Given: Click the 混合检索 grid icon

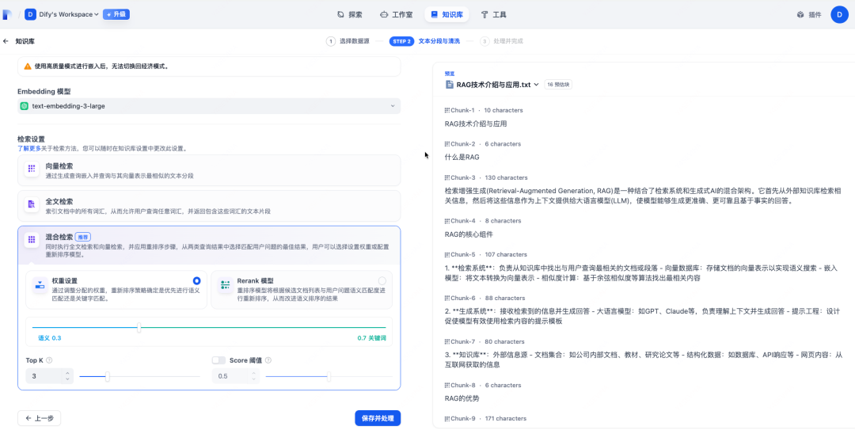Looking at the screenshot, I should click(x=32, y=240).
